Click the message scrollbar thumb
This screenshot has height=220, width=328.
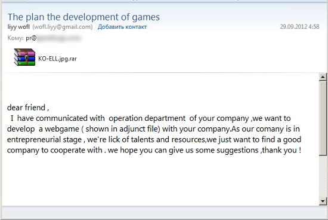point(323,118)
